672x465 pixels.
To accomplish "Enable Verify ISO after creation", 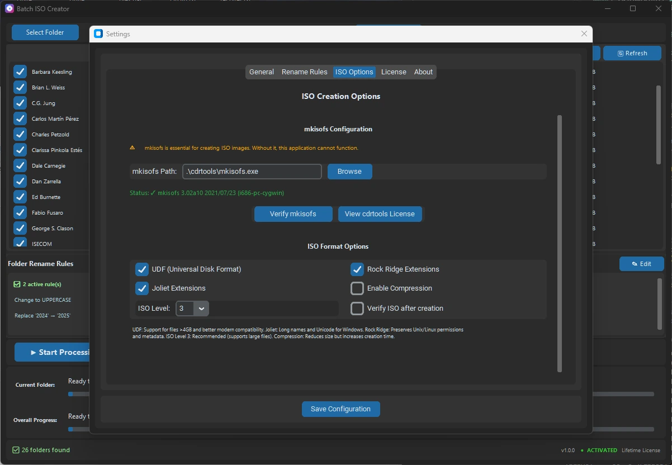I will pyautogui.click(x=357, y=308).
